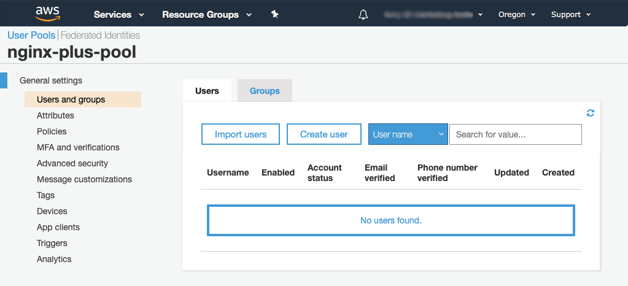The width and height of the screenshot is (628, 286).
Task: Select General settings in sidebar
Action: (x=51, y=80)
